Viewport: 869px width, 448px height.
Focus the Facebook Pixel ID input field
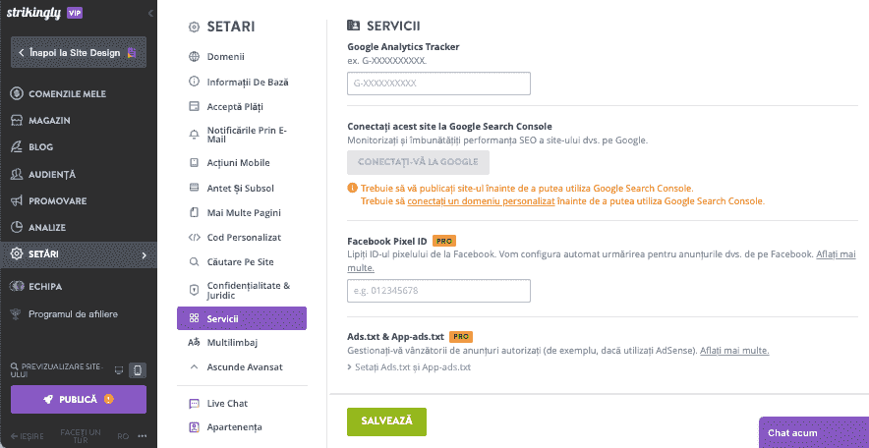(439, 291)
